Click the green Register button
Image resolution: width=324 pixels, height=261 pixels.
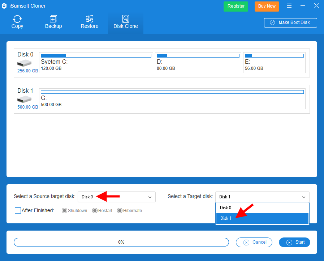pos(236,7)
